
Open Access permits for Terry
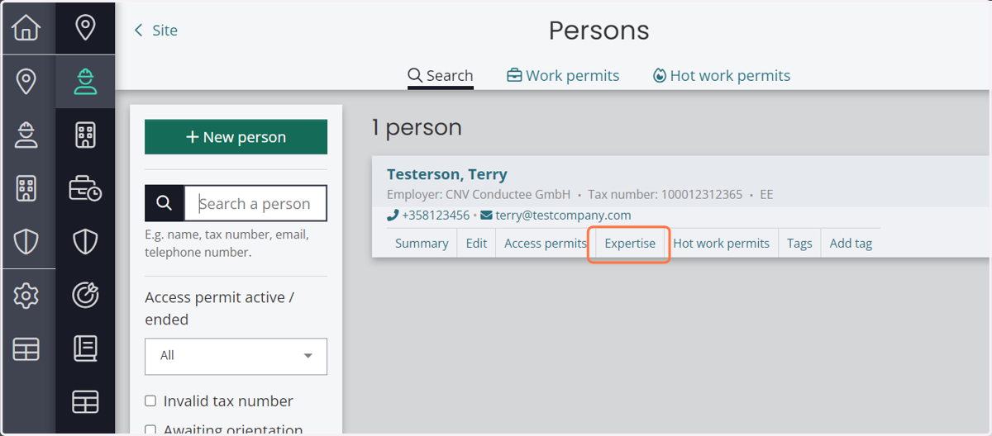tap(546, 244)
